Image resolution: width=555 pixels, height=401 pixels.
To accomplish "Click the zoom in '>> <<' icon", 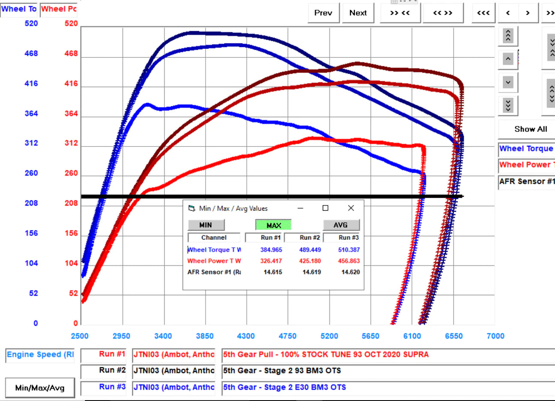I will 400,13.
